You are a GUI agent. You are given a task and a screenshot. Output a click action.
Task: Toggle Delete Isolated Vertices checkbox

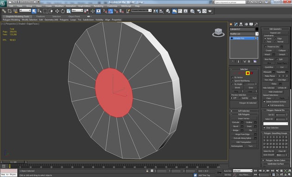point(264,102)
